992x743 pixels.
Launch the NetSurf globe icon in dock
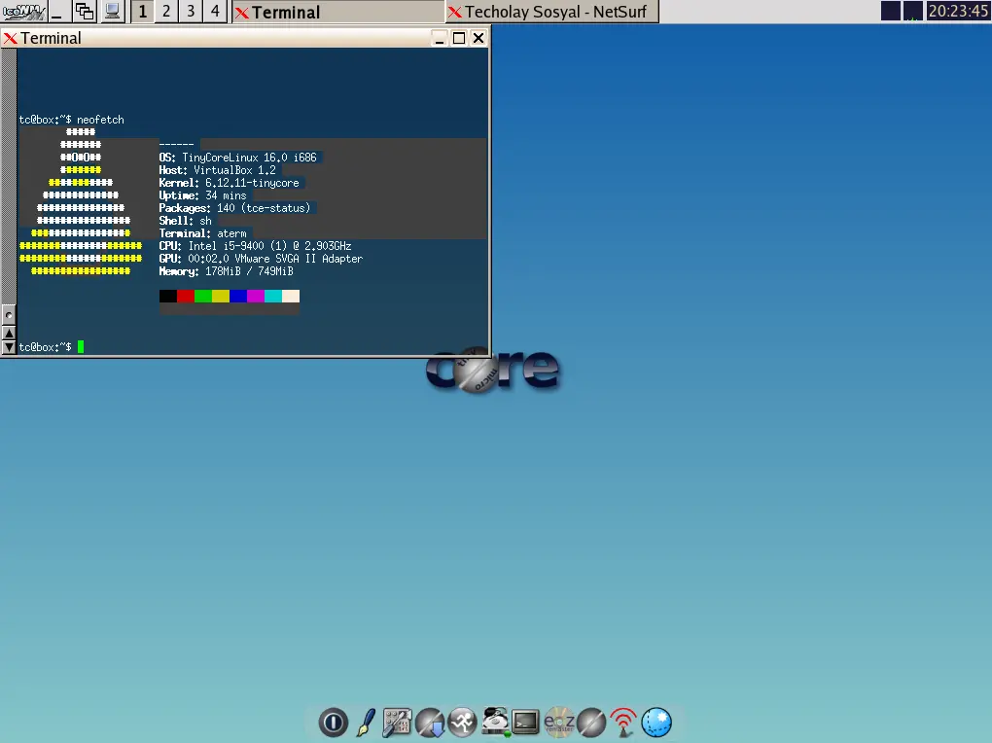(x=656, y=723)
